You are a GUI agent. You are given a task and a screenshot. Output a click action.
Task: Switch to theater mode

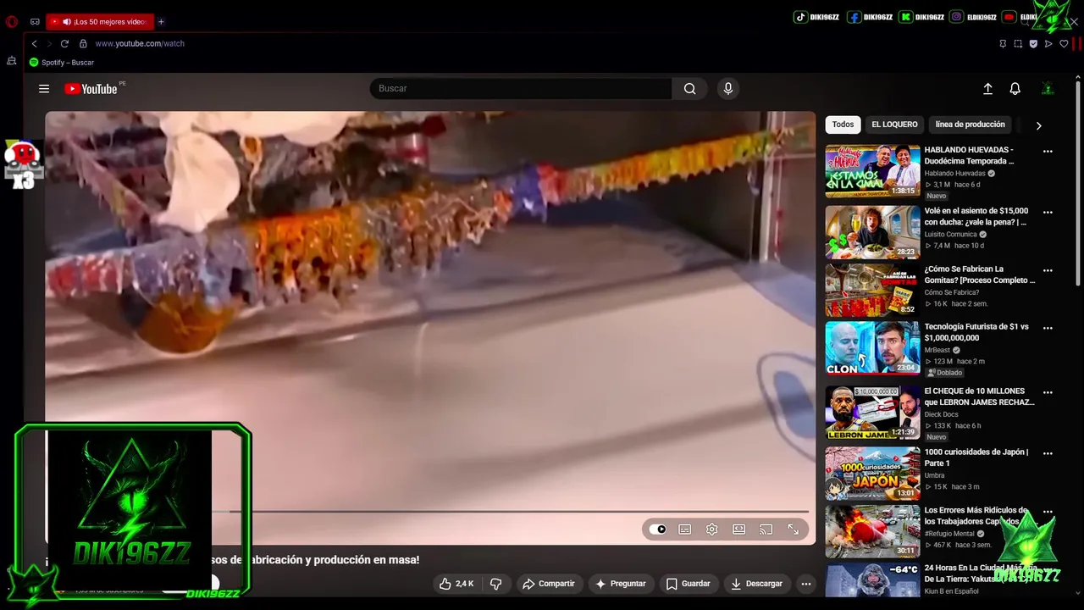click(739, 530)
